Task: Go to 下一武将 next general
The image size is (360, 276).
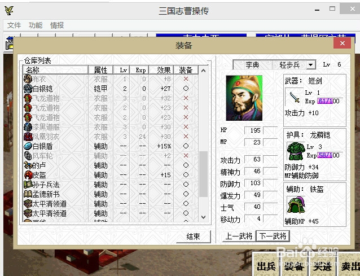Action: pyautogui.click(x=273, y=236)
